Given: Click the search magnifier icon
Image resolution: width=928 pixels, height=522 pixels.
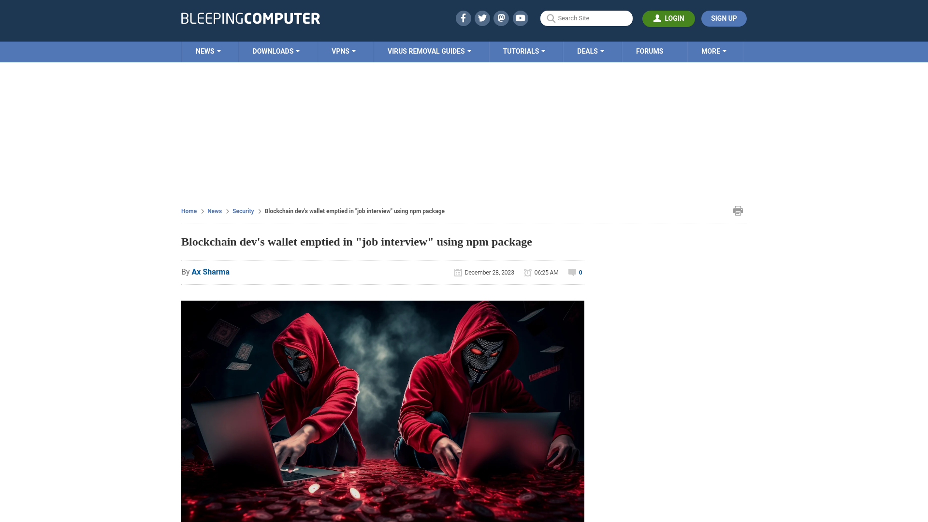Looking at the screenshot, I should click(551, 18).
